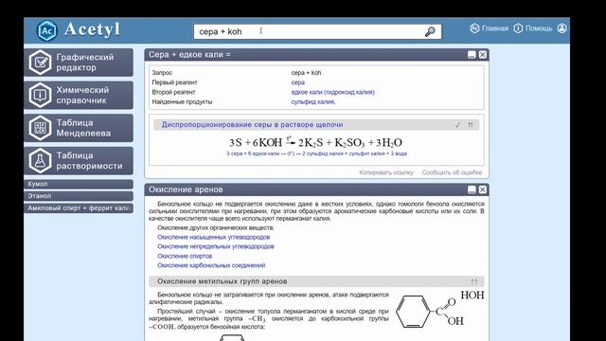Click Копировать ссылку
606x341 pixels.
[x=386, y=172]
